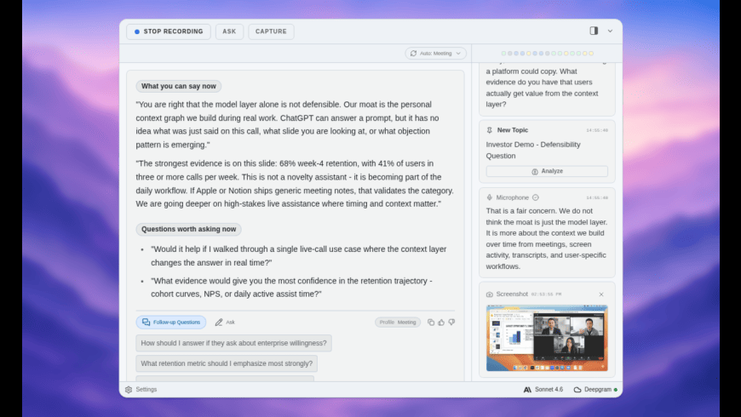Screen dimensions: 741x417
Task: Click the Capture button
Action: point(271,31)
